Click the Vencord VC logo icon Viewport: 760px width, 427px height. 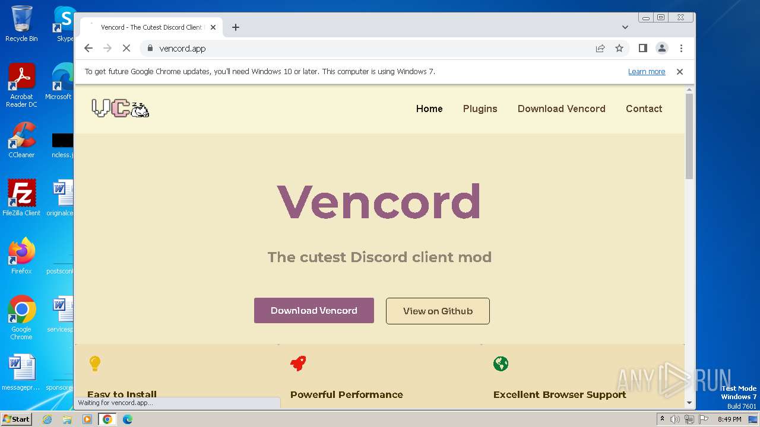tap(121, 109)
